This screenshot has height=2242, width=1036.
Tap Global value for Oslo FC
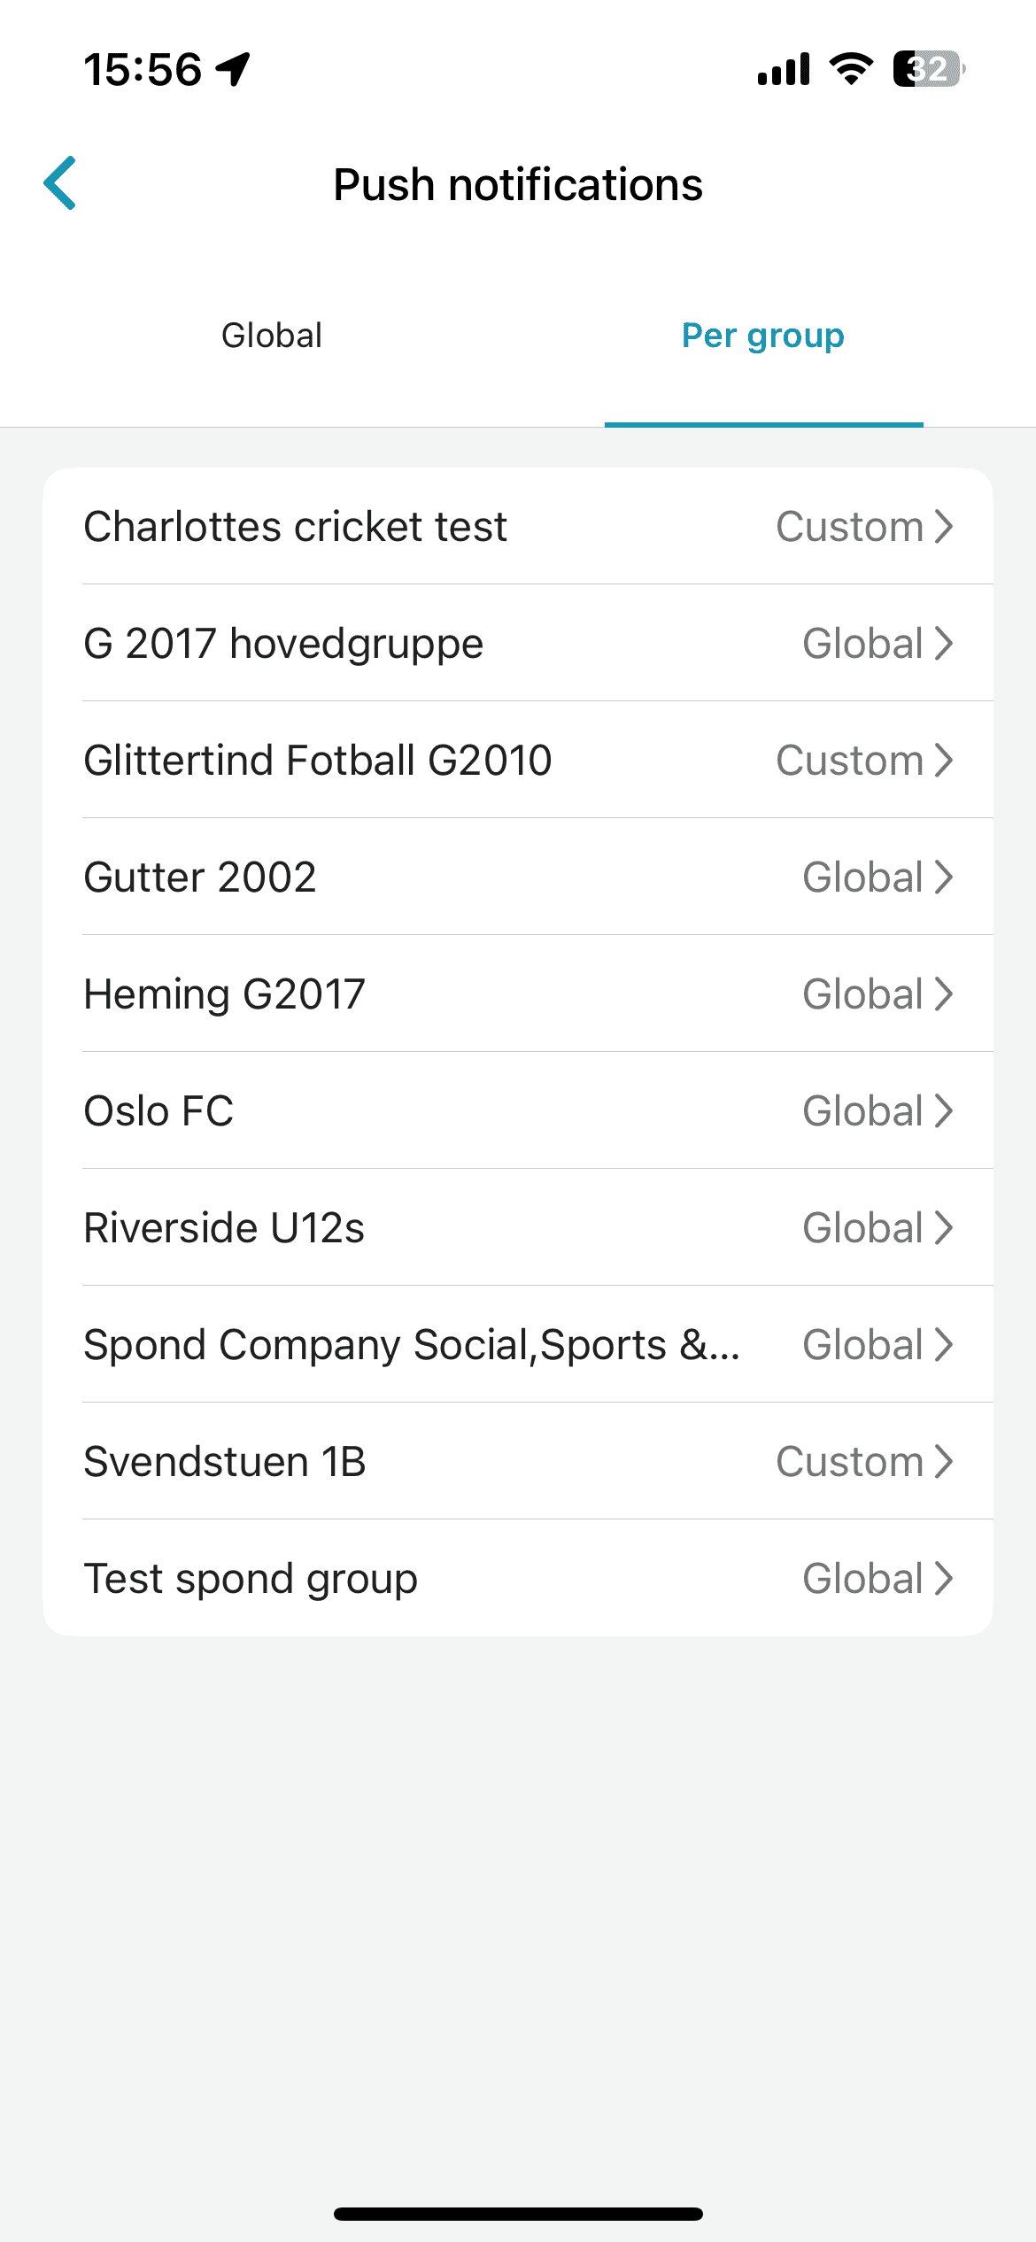(862, 1111)
